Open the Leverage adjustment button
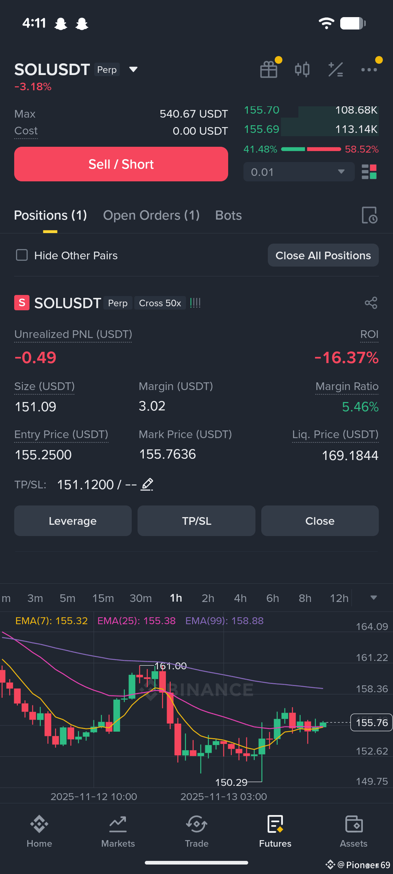The height and width of the screenshot is (874, 393). [73, 521]
